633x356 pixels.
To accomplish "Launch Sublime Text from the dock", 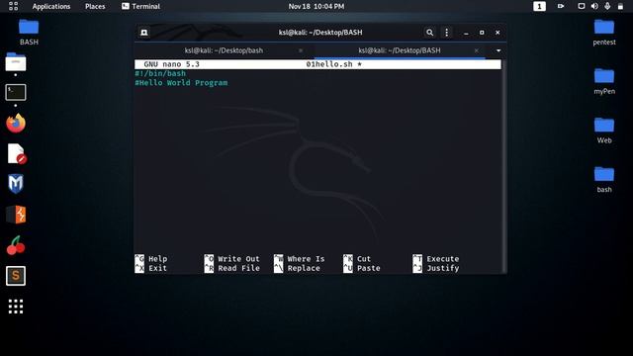I will tap(16, 276).
